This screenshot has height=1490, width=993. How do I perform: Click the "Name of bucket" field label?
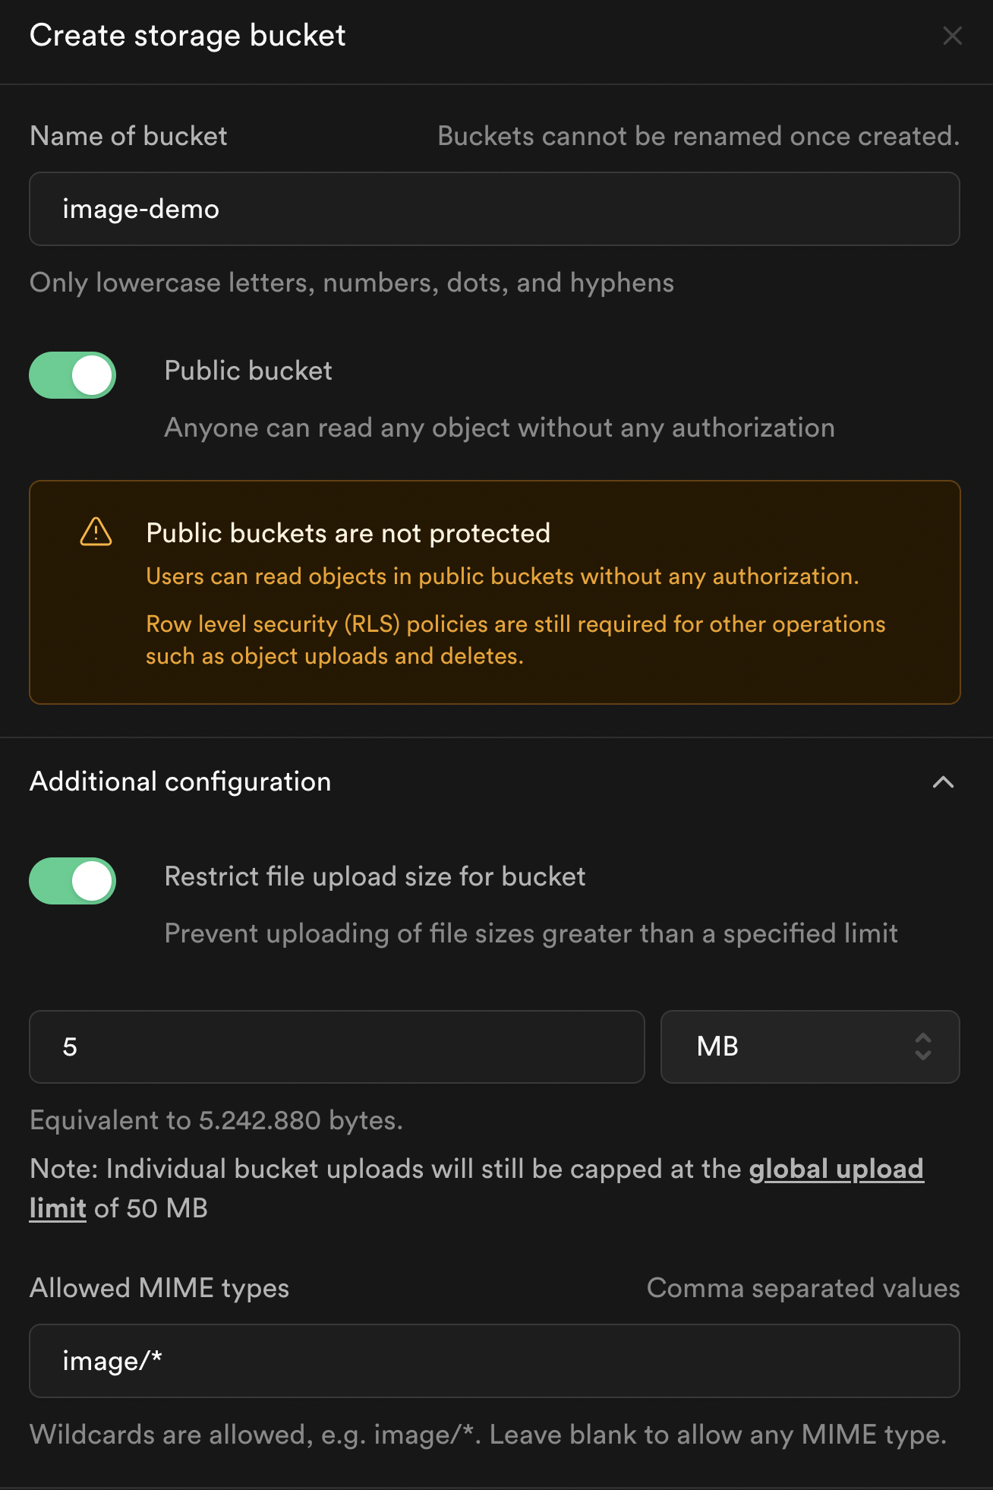tap(128, 136)
